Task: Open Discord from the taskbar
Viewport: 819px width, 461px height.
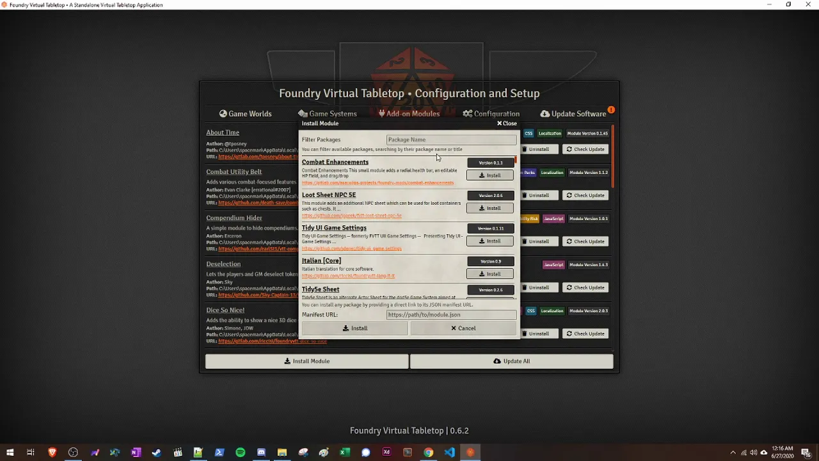Action: 261,452
